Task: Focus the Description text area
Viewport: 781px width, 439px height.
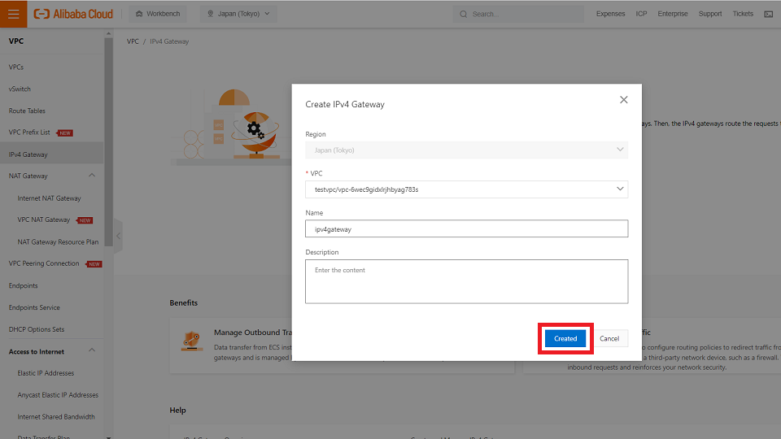Action: [466, 281]
